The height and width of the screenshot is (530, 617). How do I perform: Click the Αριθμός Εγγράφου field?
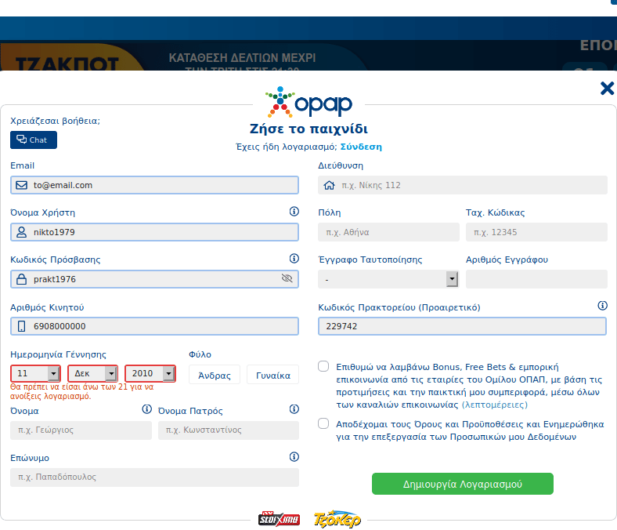click(536, 279)
